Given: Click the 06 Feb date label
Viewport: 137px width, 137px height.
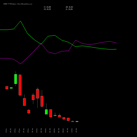Looking at the screenshot, I should (x=59, y=130).
